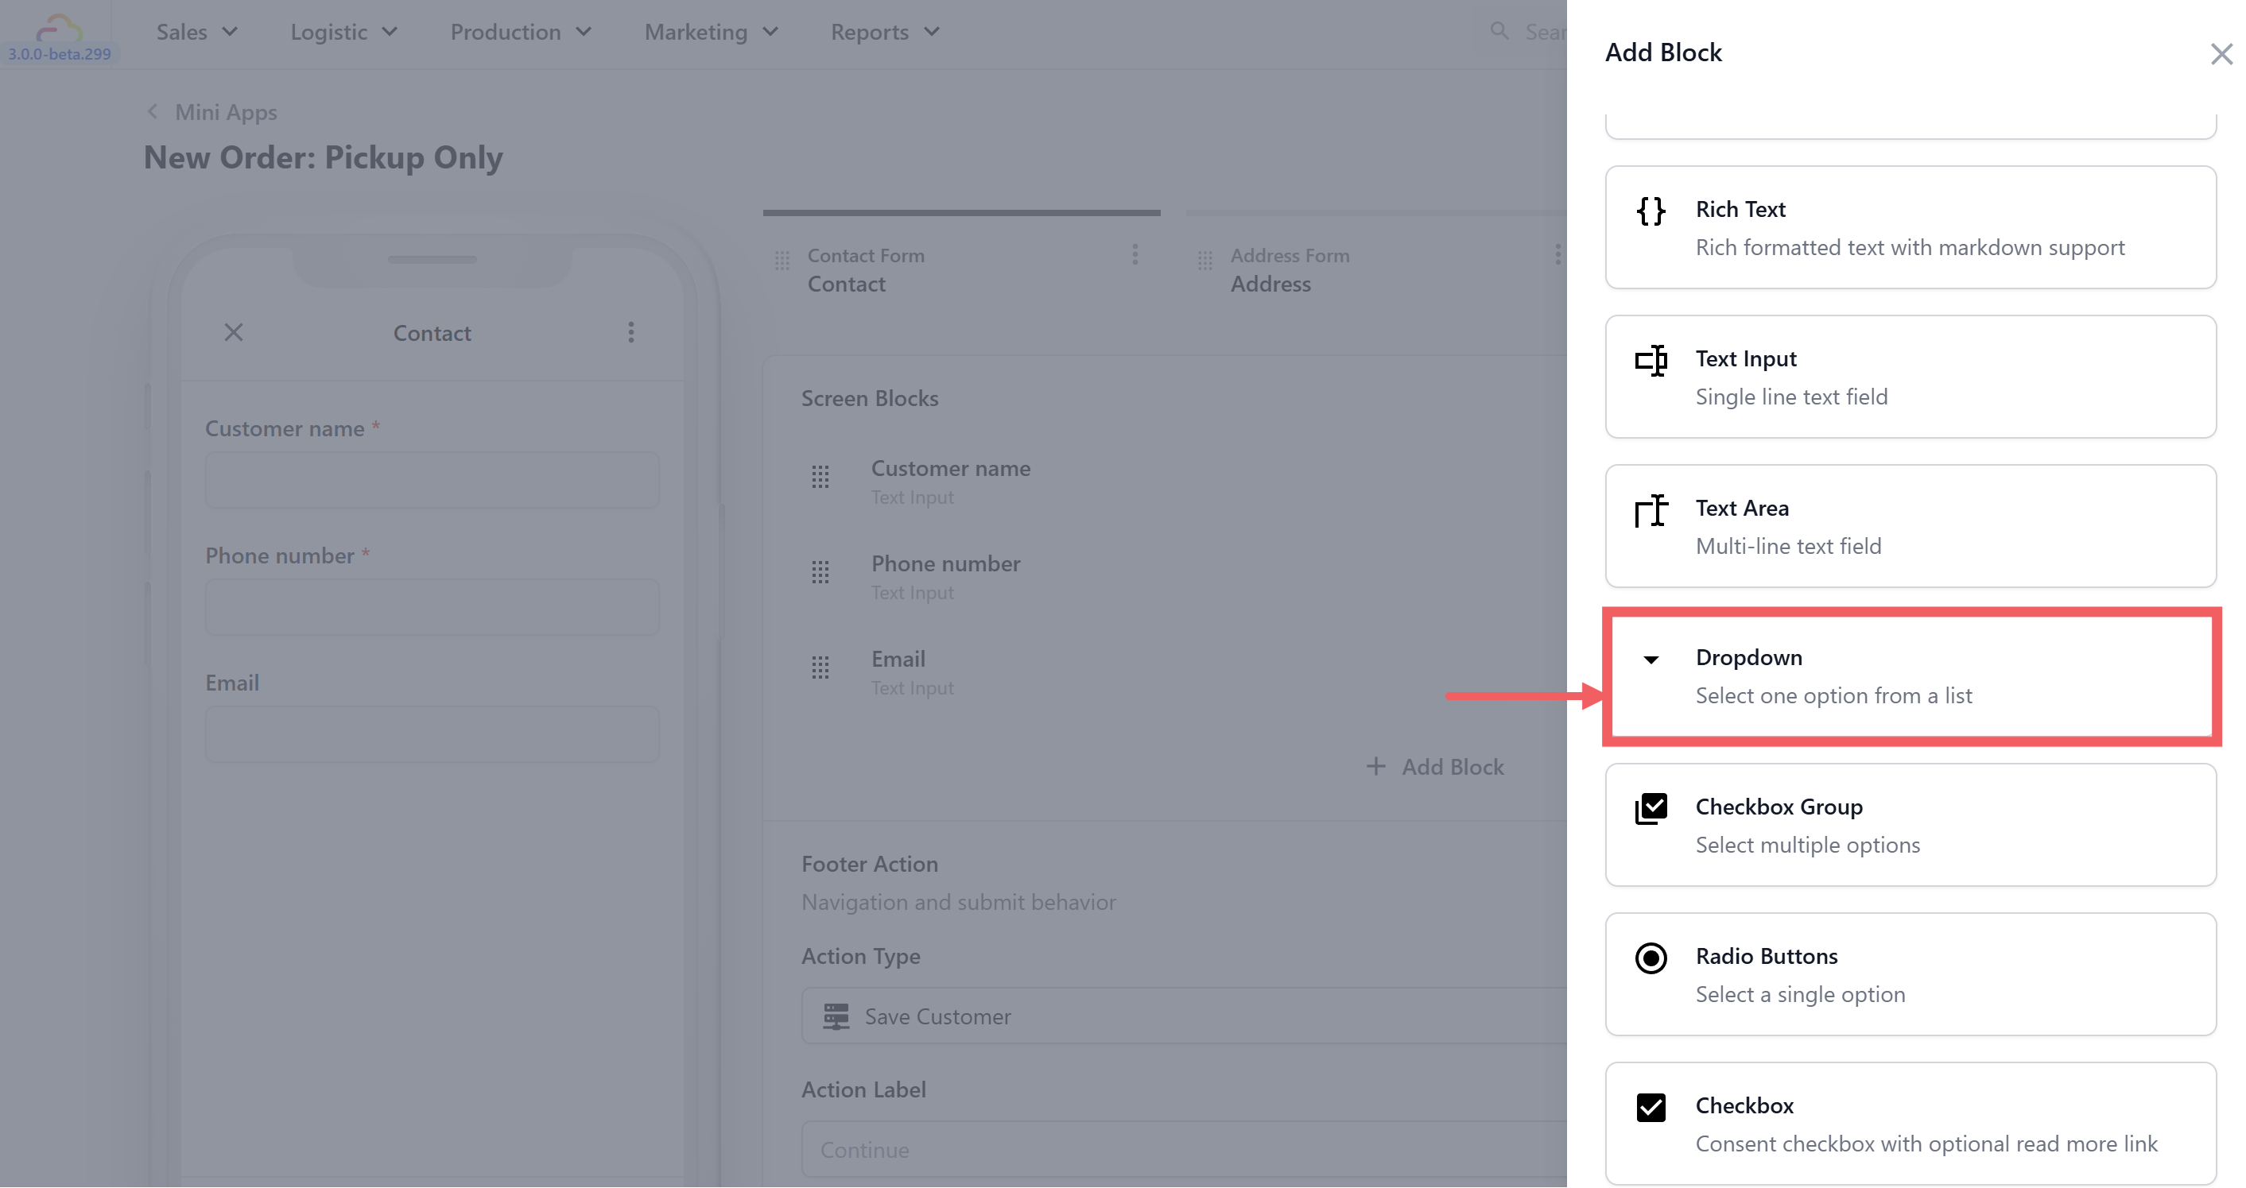
Task: Click the Add Block button
Action: 1435,767
